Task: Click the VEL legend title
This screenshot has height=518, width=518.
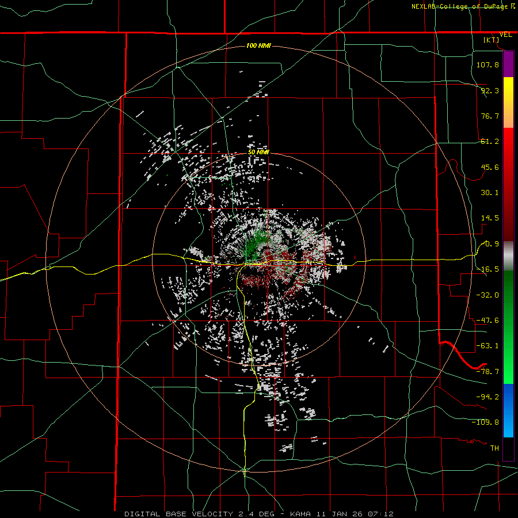Action: pos(505,35)
